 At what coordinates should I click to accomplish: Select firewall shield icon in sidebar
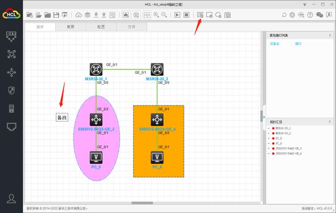(12, 90)
